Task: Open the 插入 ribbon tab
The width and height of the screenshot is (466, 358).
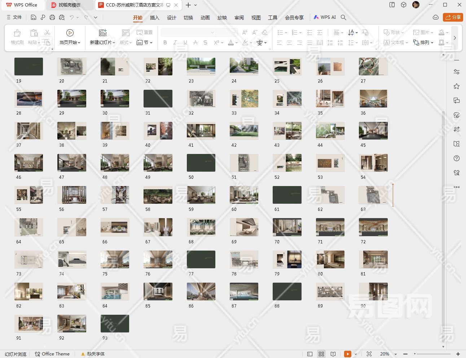Action: [154, 18]
